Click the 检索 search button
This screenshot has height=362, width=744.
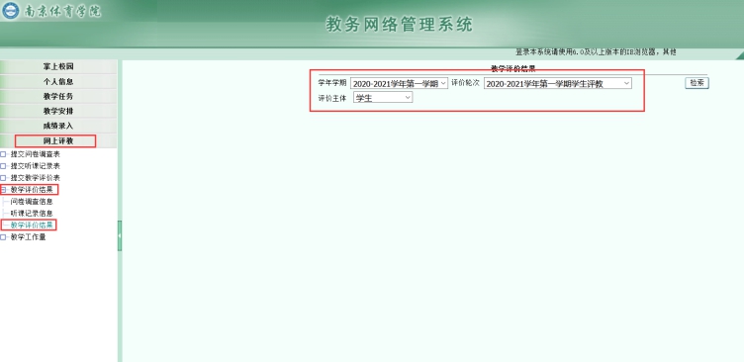(x=697, y=83)
